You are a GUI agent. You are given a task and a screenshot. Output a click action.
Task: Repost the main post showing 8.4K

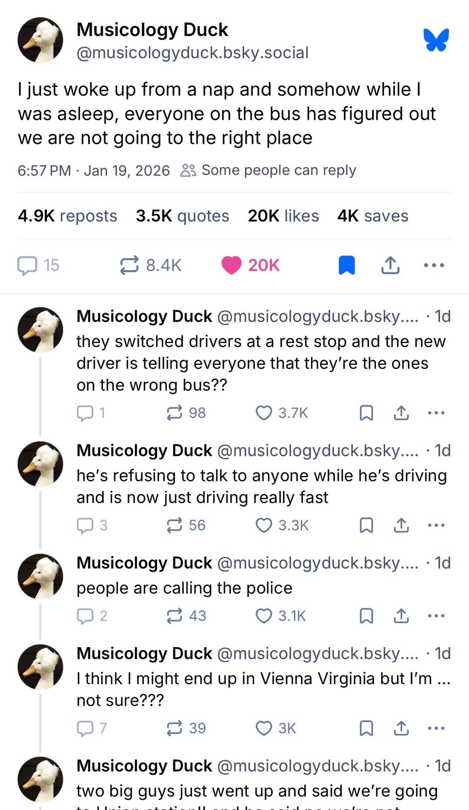click(x=130, y=266)
